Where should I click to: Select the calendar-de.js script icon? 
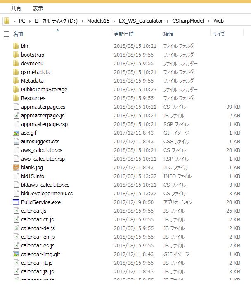click(16, 228)
